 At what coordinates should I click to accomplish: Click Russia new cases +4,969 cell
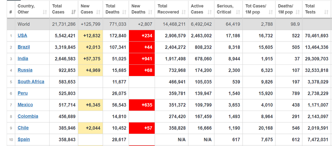[90, 70]
